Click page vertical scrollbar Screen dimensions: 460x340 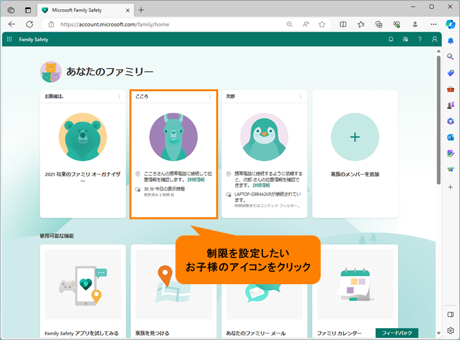438,120
